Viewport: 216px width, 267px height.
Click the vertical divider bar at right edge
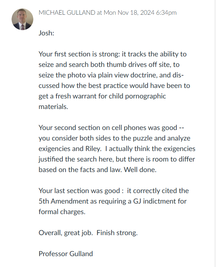point(215,133)
